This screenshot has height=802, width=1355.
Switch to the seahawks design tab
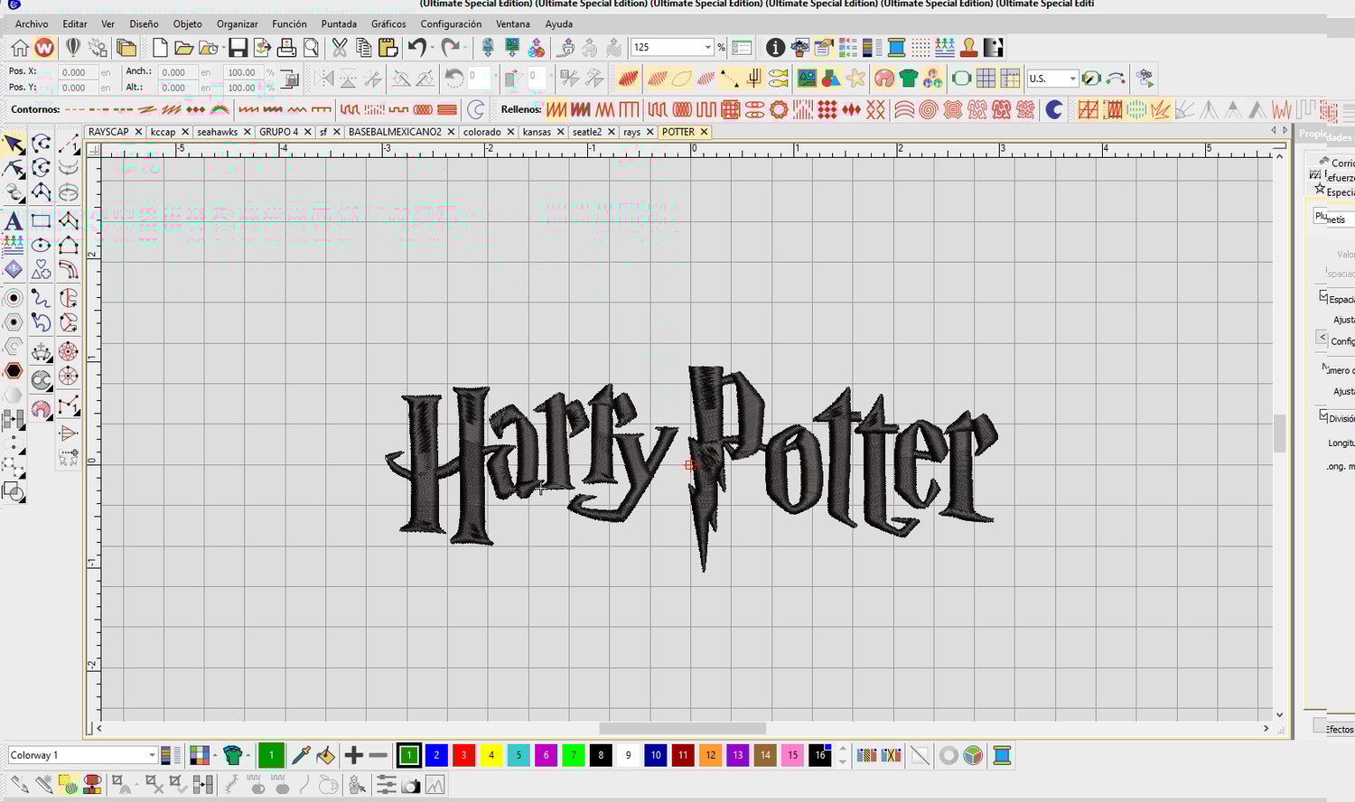[x=218, y=132]
